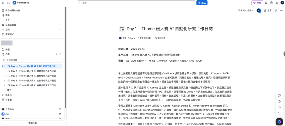The height and width of the screenshot is (126, 285).
Task: Click the date 2026-09-14
Action: pos(138,49)
